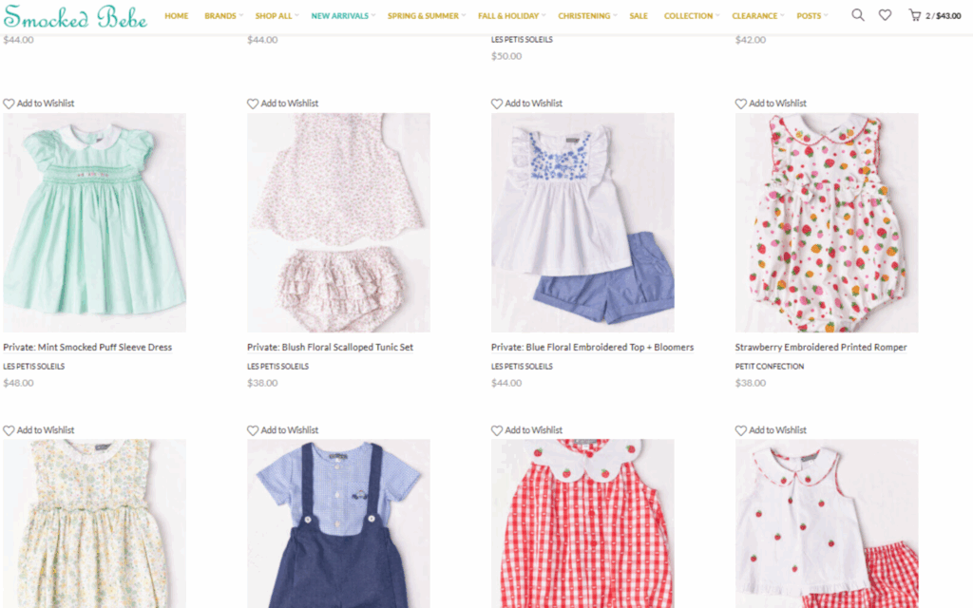Open the yellow floral dress image

(x=94, y=523)
